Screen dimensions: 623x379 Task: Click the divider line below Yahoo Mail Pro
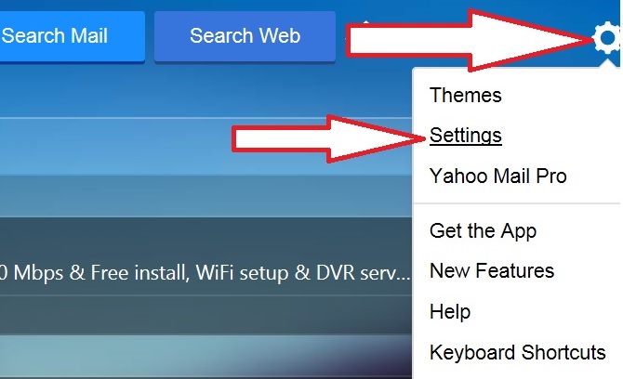[516, 203]
